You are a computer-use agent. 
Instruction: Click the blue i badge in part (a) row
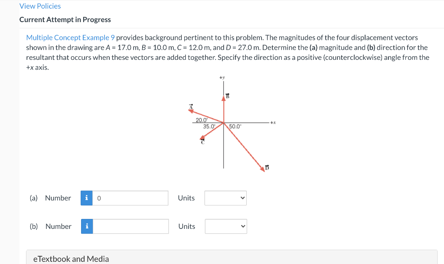(86, 198)
